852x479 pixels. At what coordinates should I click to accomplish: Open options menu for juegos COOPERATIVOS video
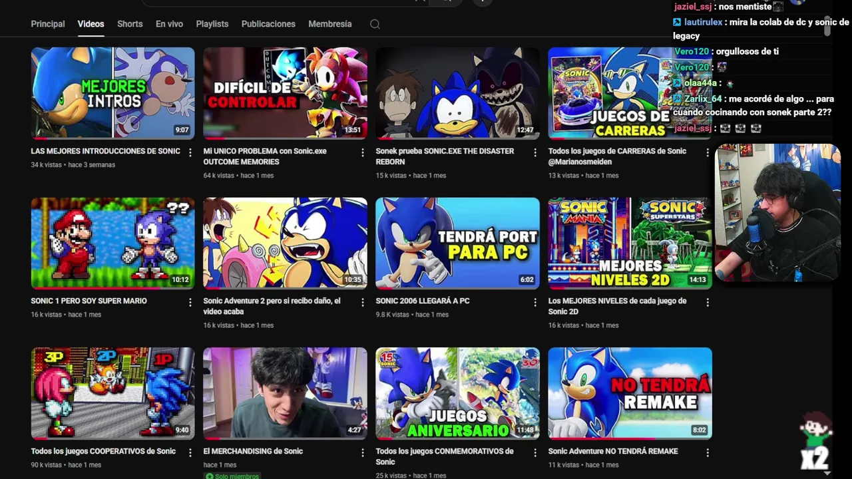pyautogui.click(x=190, y=452)
